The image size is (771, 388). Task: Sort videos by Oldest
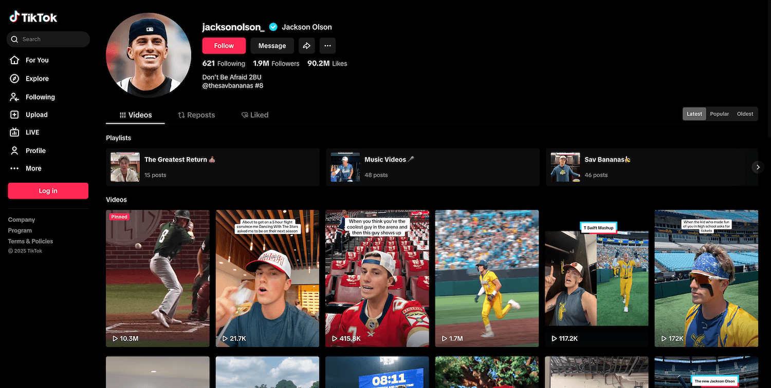(x=745, y=114)
